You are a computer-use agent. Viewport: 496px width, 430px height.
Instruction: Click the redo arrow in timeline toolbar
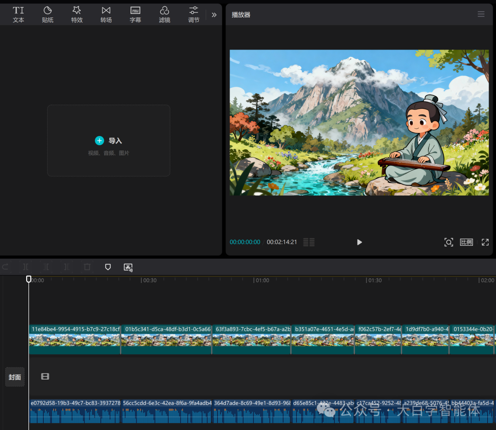(6, 267)
